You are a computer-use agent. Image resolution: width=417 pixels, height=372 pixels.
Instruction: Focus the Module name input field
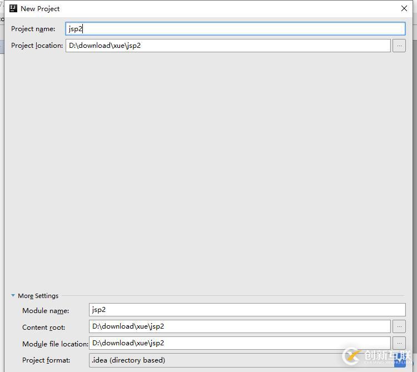coord(247,310)
